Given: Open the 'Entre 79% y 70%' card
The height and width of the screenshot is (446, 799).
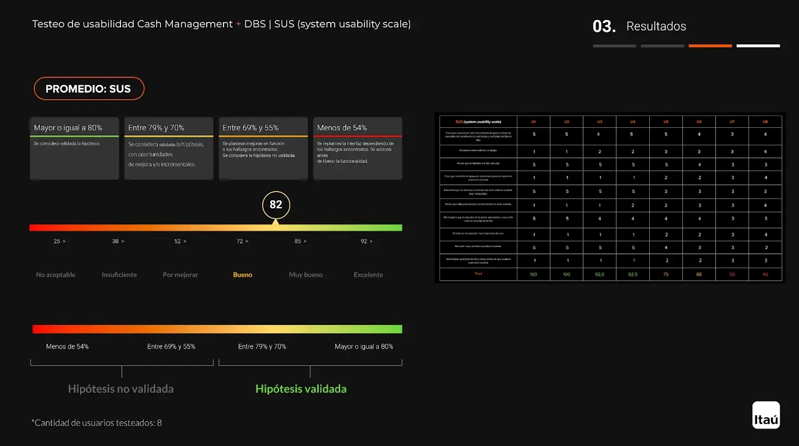Looking at the screenshot, I should click(169, 148).
